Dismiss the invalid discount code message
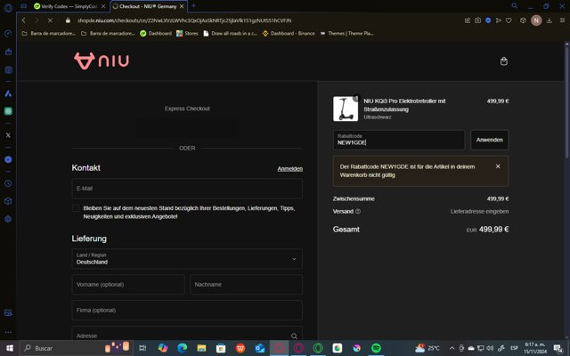Image resolution: width=570 pixels, height=356 pixels. (498, 166)
